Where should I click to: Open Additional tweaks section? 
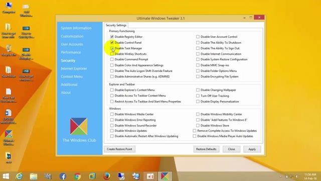pyautogui.click(x=69, y=84)
